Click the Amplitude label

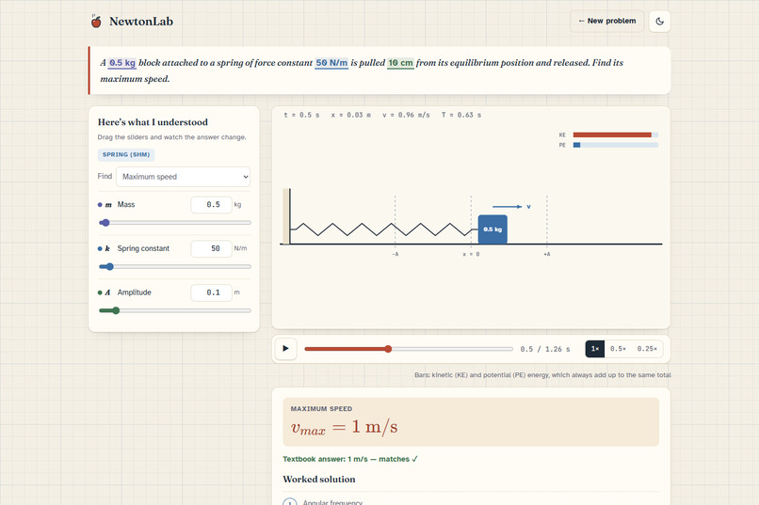[x=134, y=292]
